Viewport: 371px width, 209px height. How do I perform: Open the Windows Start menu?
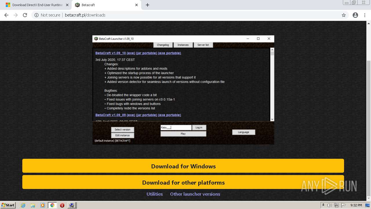pos(8,205)
